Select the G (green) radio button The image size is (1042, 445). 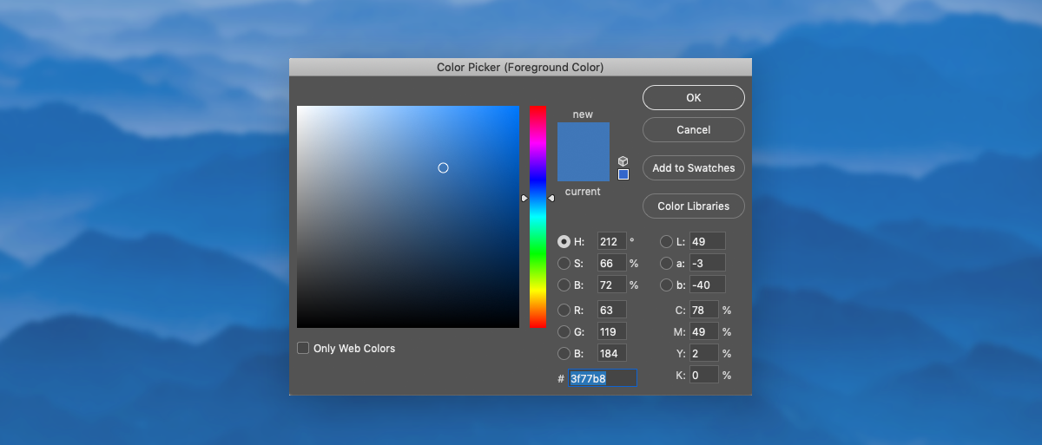(564, 331)
